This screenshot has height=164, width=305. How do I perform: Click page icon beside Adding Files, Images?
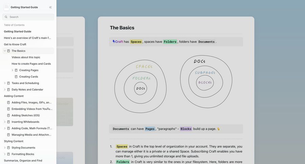point(8,103)
